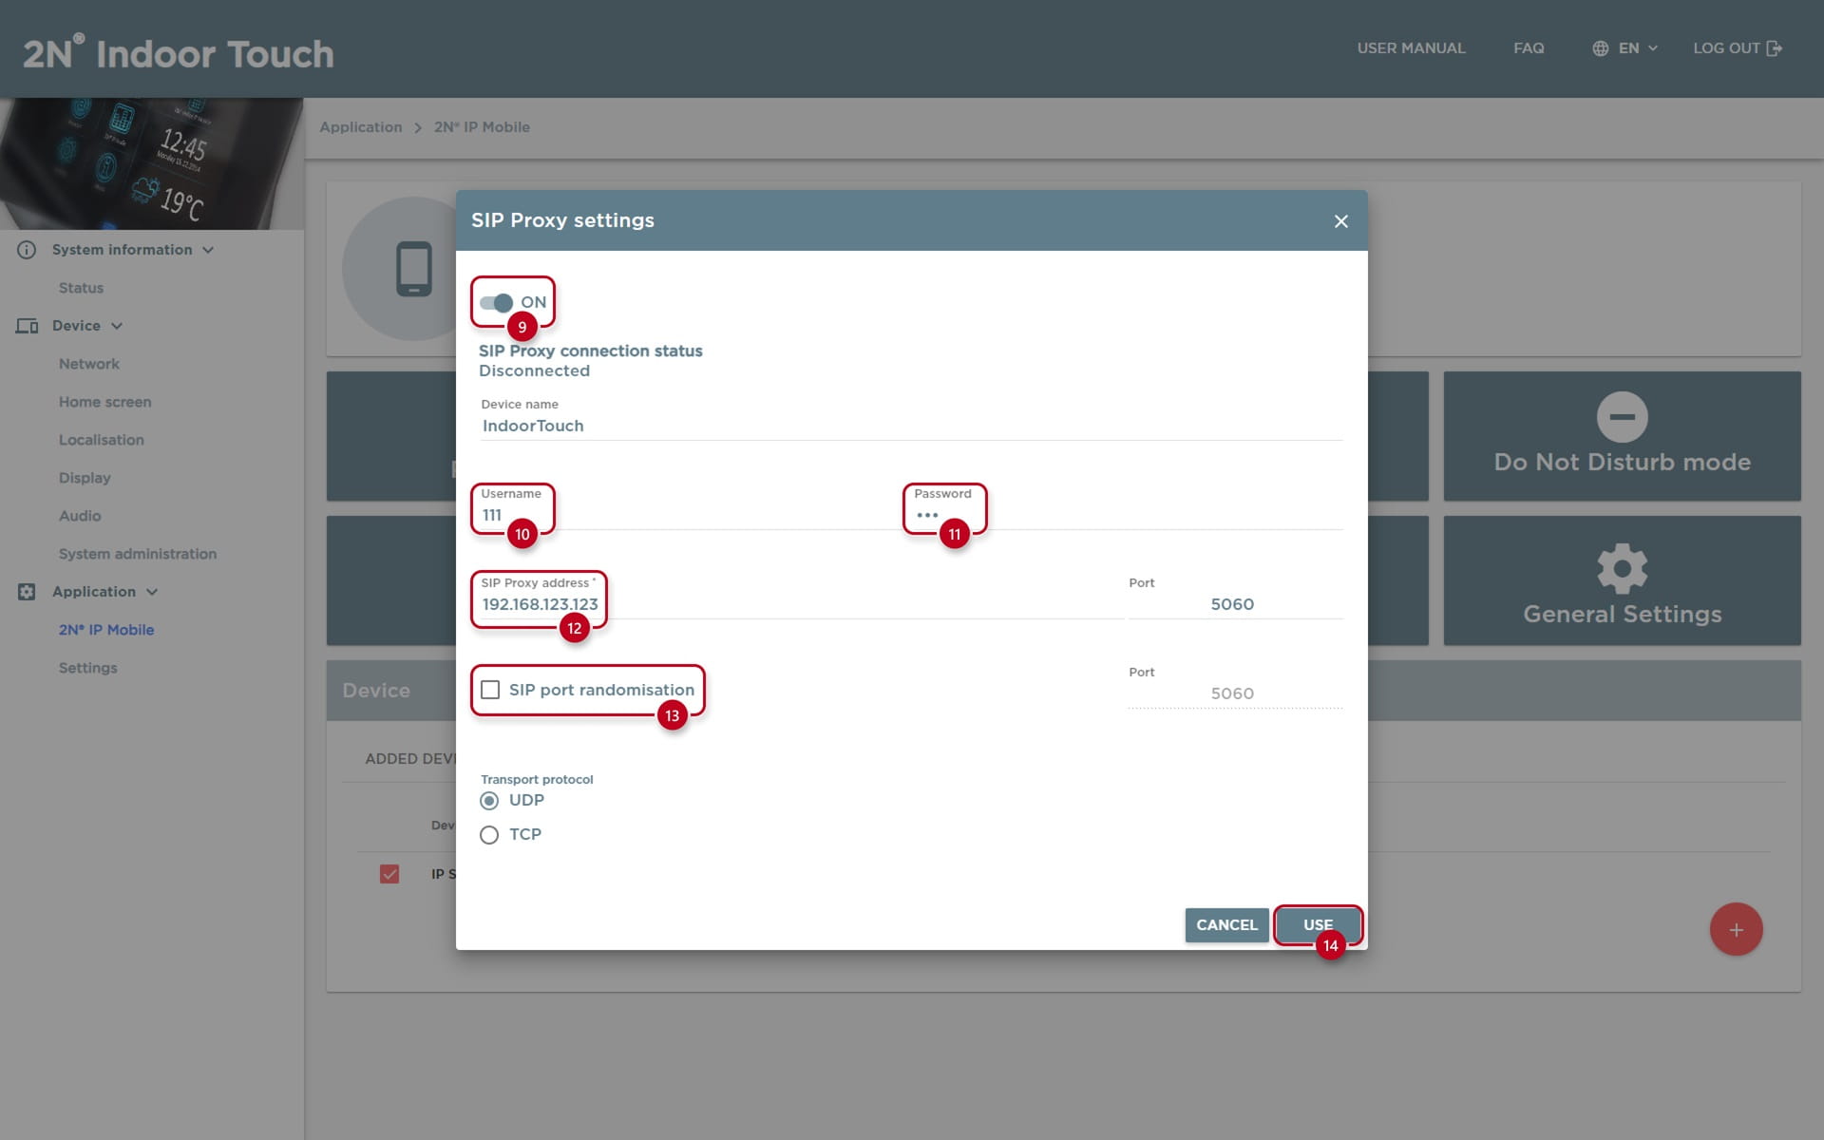Open the Status page
1824x1140 pixels.
81,288
